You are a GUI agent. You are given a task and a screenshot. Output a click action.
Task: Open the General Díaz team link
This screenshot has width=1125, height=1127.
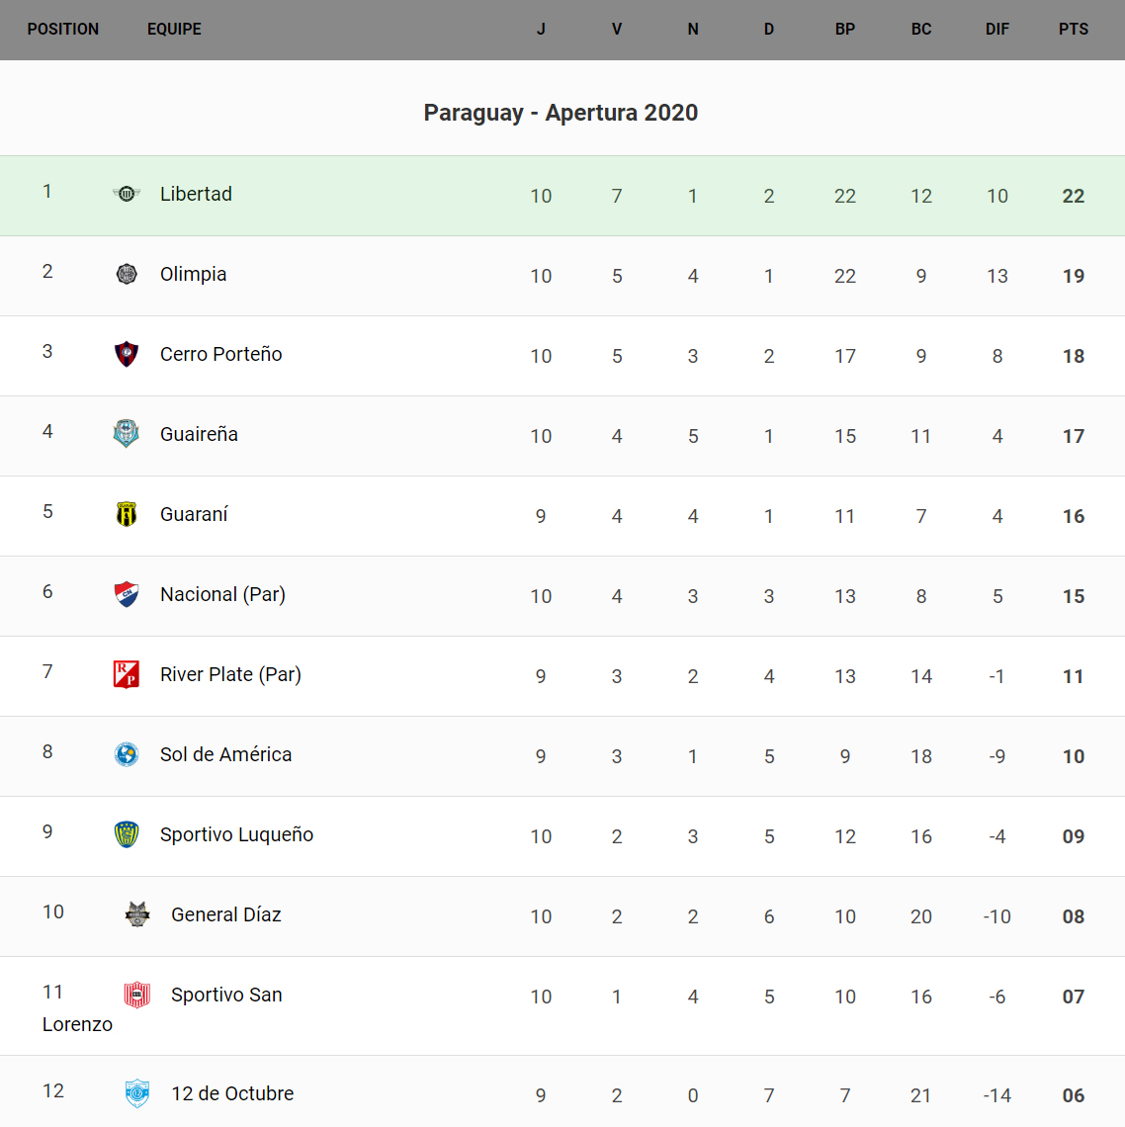pyautogui.click(x=225, y=914)
